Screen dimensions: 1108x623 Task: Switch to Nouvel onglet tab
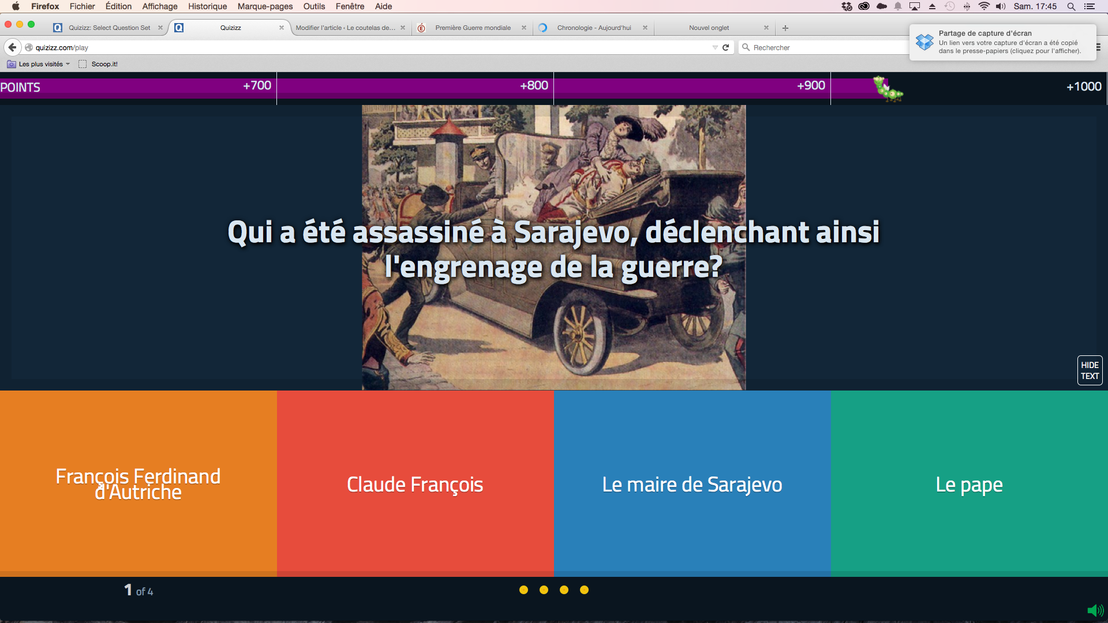pos(709,28)
